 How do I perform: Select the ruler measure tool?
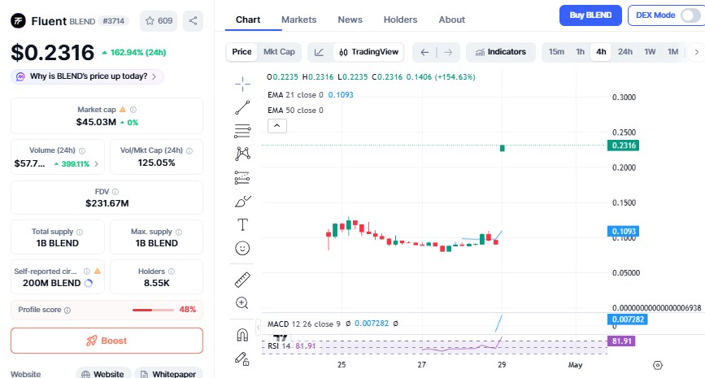[x=242, y=280]
